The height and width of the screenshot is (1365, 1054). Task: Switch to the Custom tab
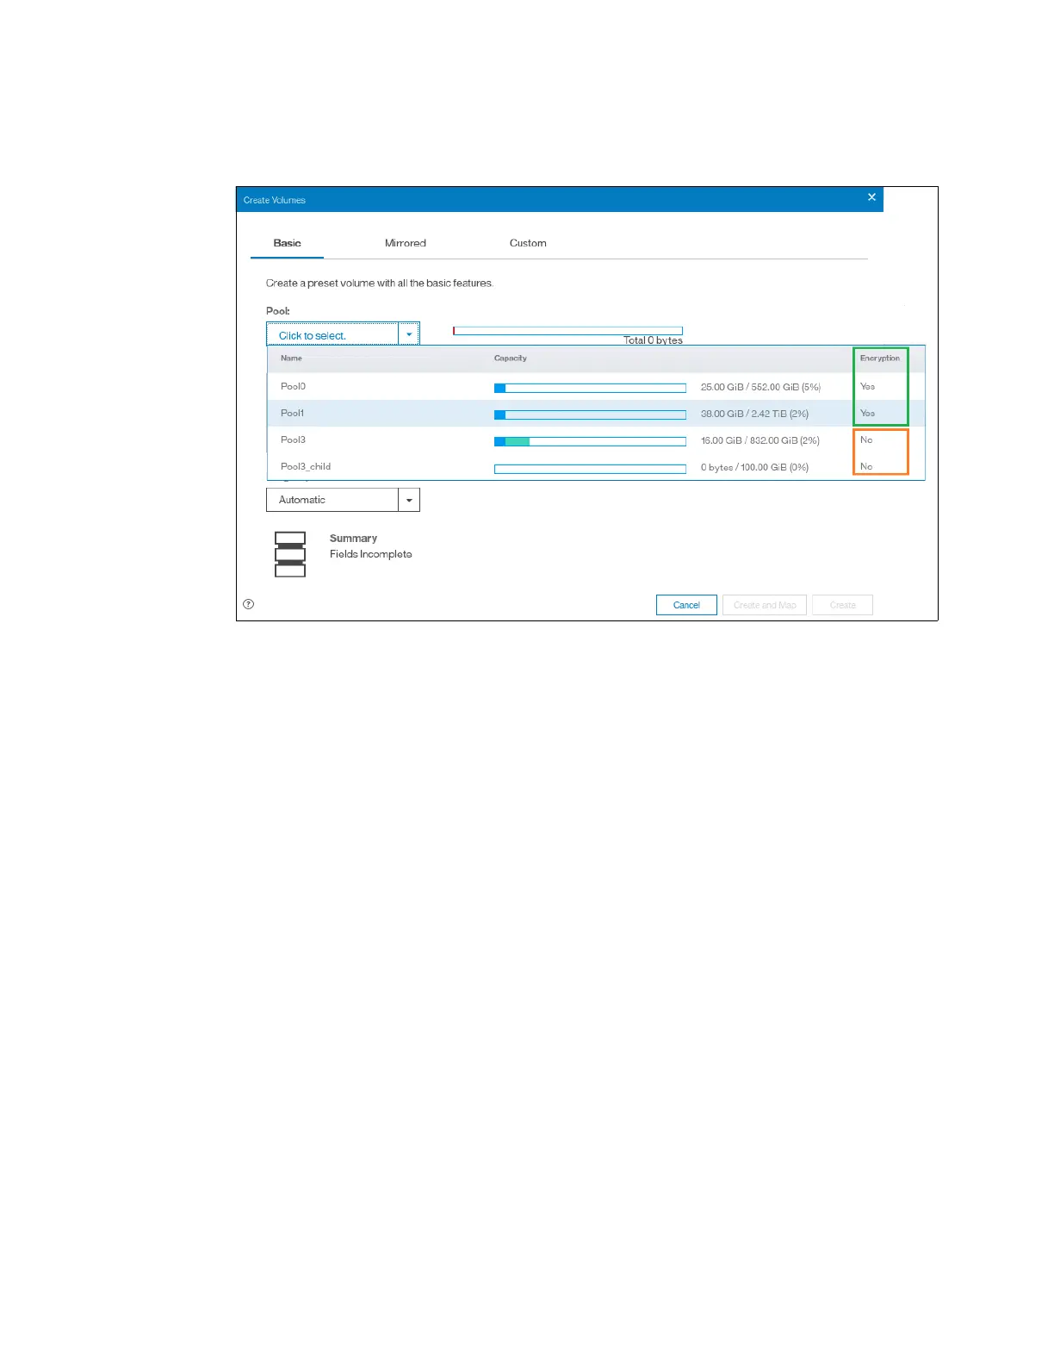pyautogui.click(x=528, y=243)
